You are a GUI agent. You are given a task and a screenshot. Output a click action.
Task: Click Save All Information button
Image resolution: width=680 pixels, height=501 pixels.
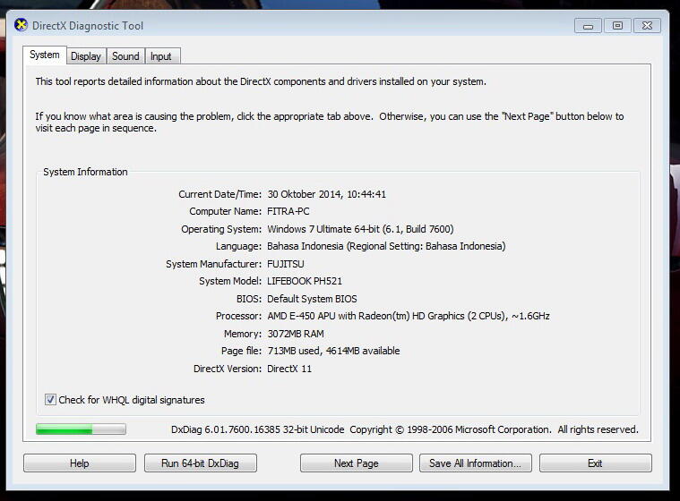tap(476, 463)
